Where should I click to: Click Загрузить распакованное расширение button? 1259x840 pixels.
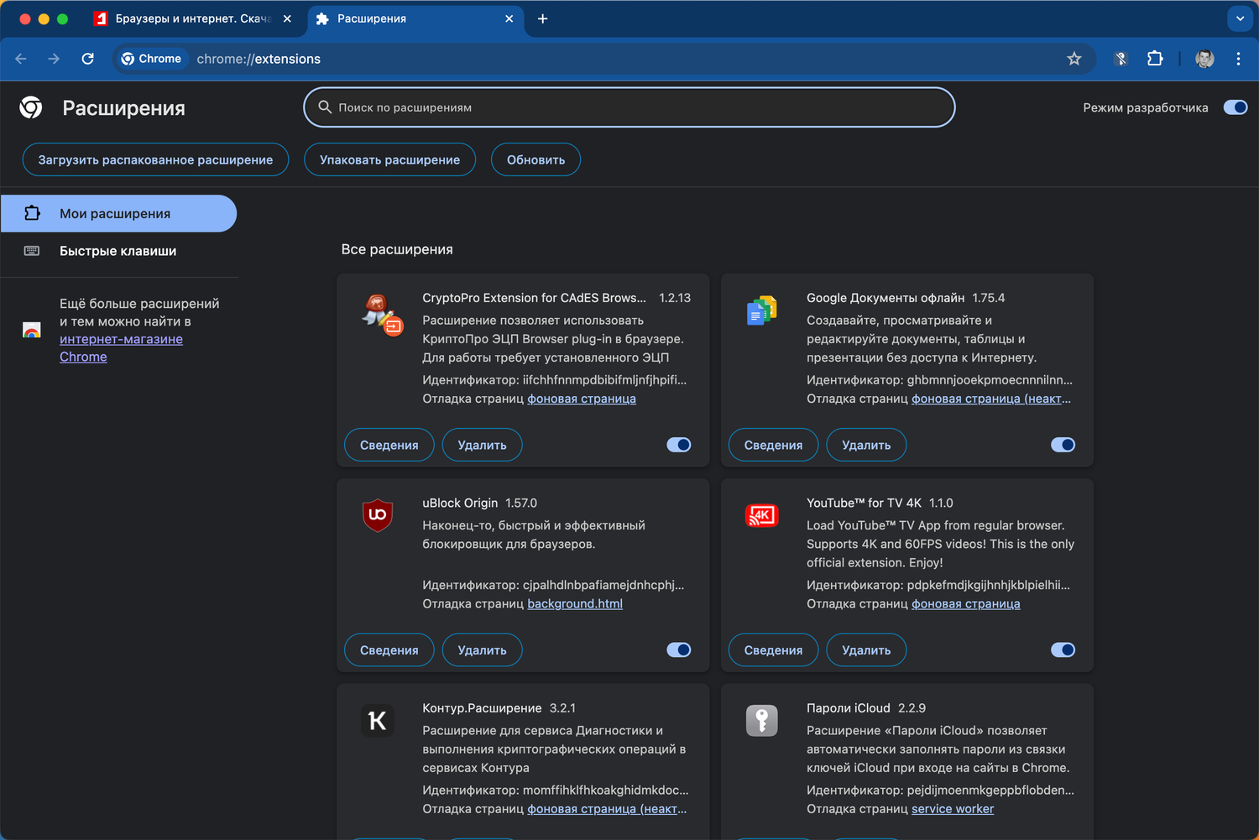pos(155,159)
